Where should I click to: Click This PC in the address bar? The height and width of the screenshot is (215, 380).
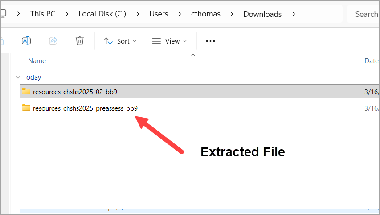tap(43, 14)
